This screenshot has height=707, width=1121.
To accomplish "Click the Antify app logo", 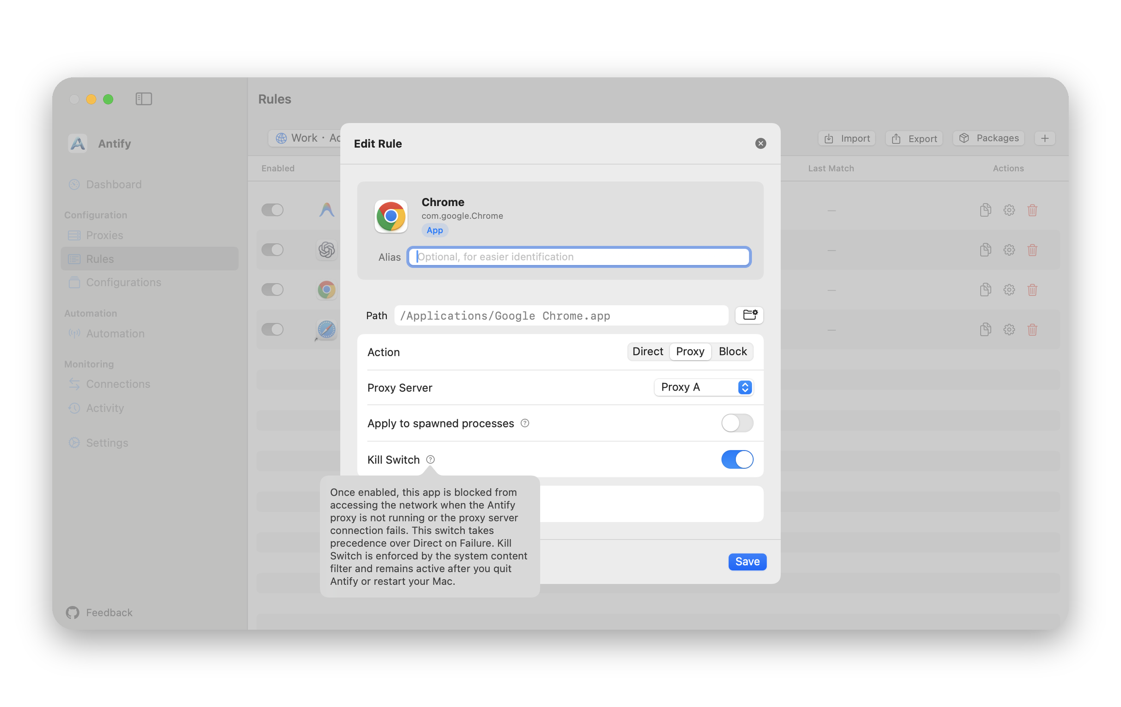I will 77,143.
